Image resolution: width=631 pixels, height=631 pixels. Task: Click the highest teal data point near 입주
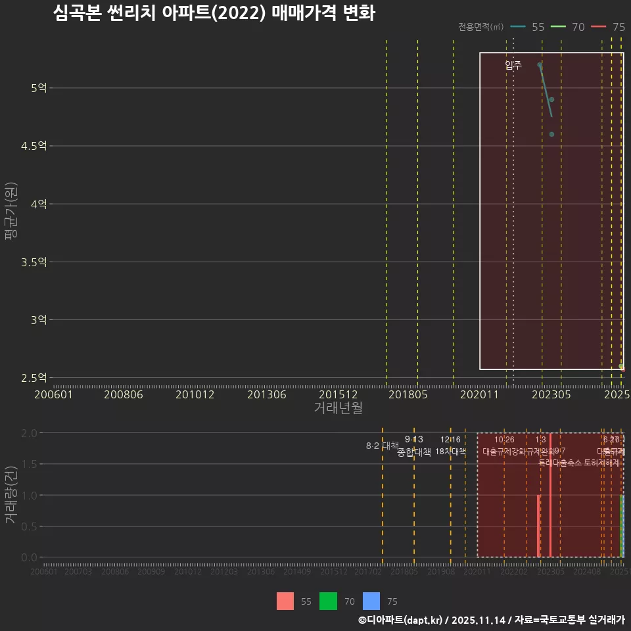coord(539,65)
